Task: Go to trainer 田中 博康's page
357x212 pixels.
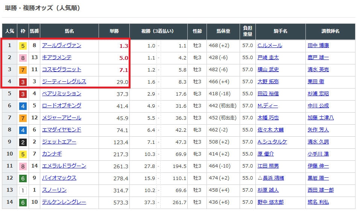Action: pos(318,46)
